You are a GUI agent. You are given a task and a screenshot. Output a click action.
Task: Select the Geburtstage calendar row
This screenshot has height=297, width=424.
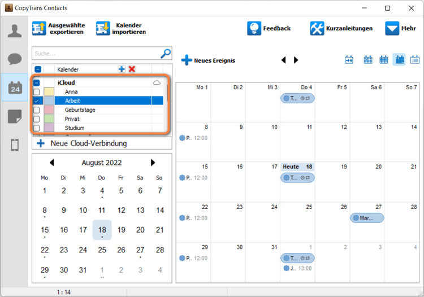[x=103, y=110]
